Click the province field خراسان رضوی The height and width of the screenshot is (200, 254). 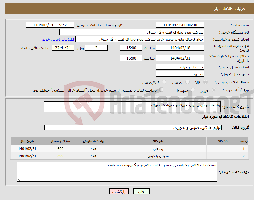coord(180,67)
